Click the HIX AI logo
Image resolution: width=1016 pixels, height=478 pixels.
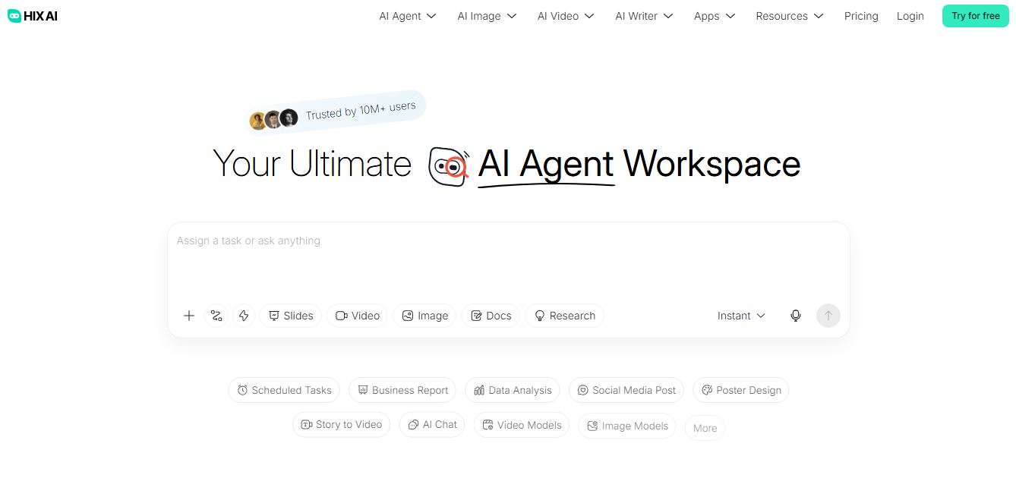point(33,16)
